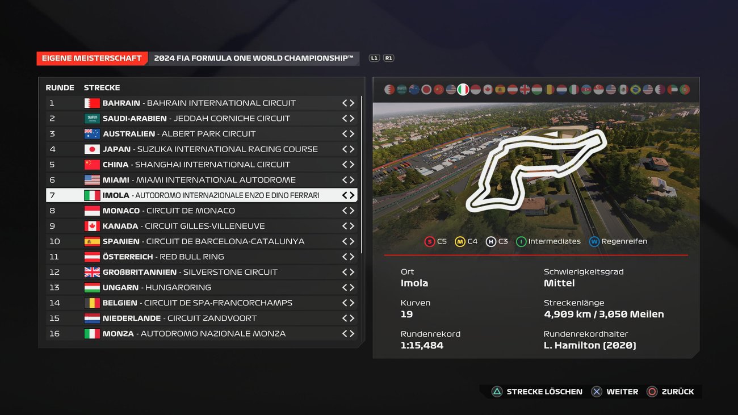Pick the Australia flag in the round flag strip
The width and height of the screenshot is (738, 415).
click(414, 90)
